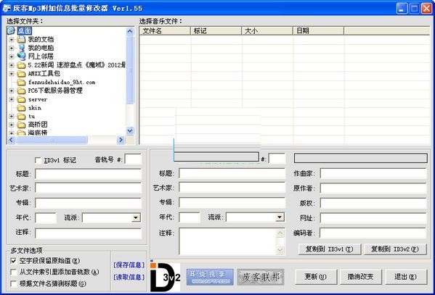Enable 从文件索引里添加音轨数 option
The image size is (435, 295).
13,273
